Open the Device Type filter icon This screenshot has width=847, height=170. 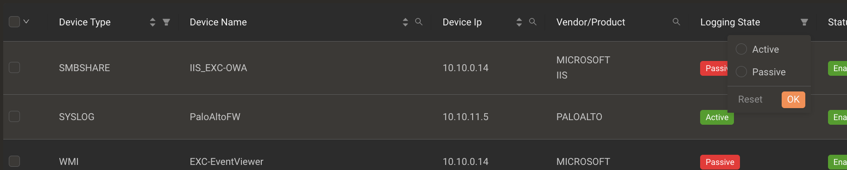tap(166, 22)
